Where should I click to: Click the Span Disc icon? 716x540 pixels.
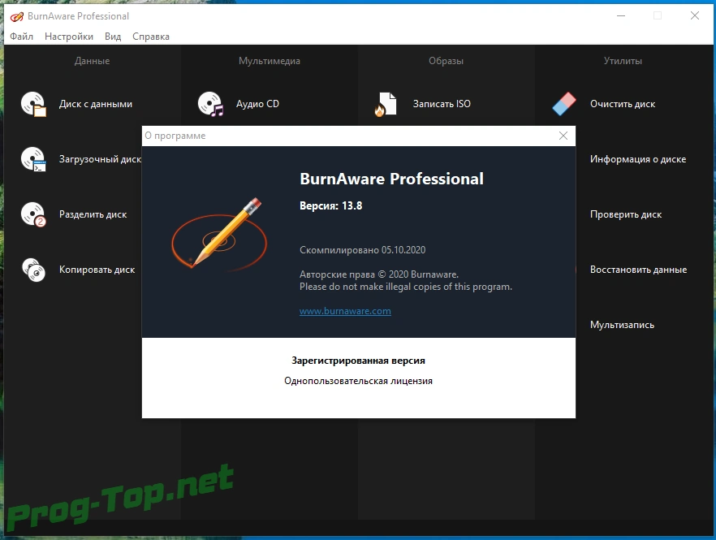tap(33, 214)
